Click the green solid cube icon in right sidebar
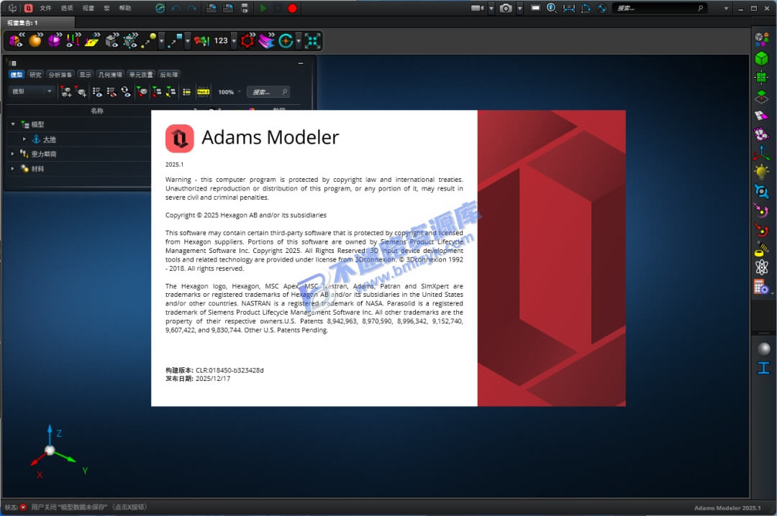The height and width of the screenshot is (516, 777). (x=762, y=58)
